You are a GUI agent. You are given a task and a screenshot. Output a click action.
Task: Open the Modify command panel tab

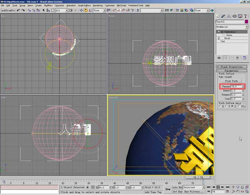[x=223, y=16]
